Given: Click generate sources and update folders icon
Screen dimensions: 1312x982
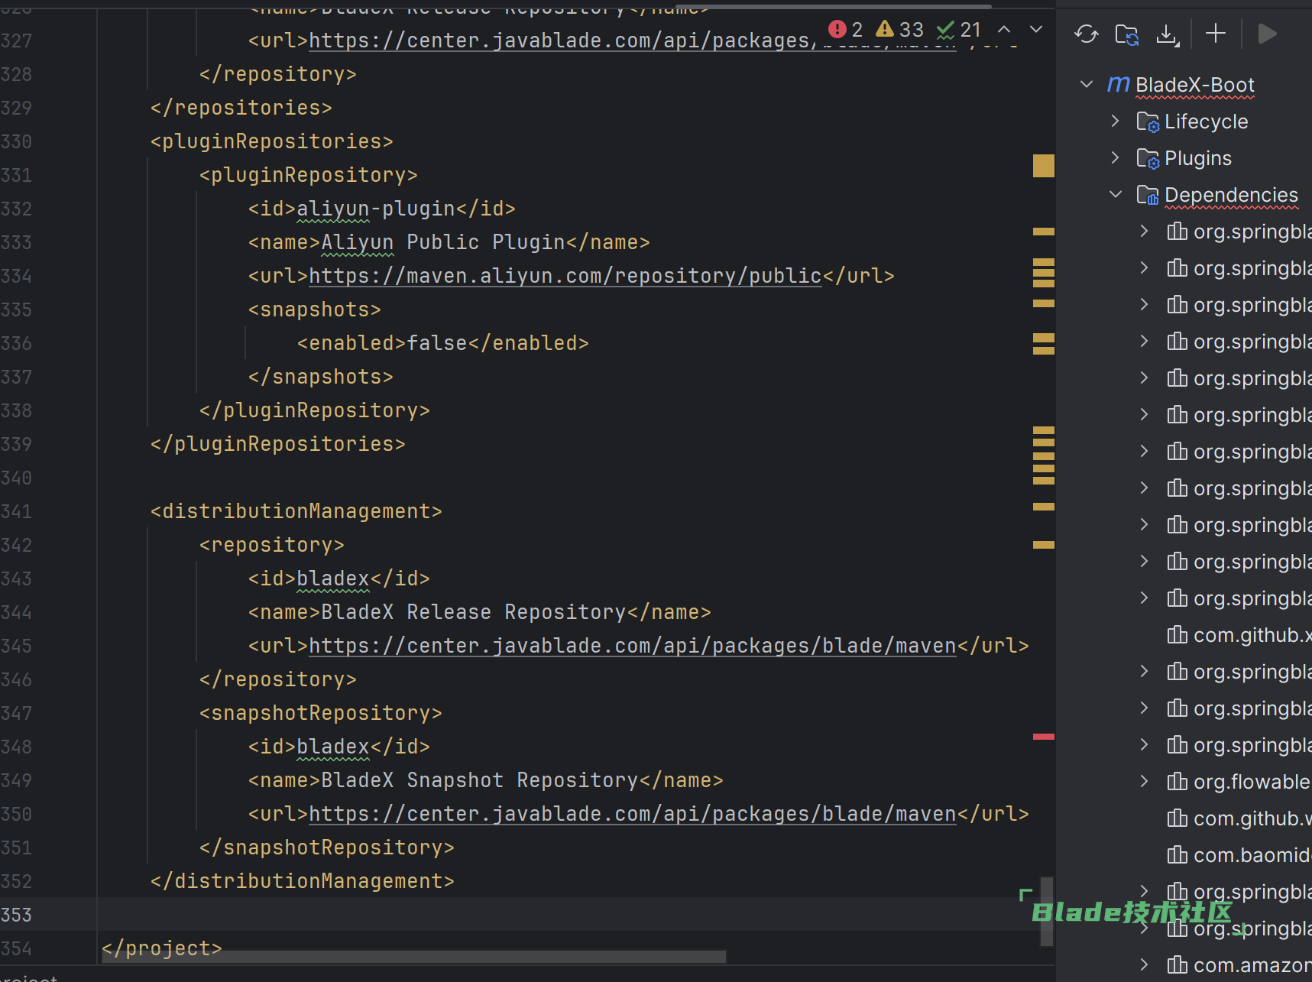Looking at the screenshot, I should tap(1127, 34).
